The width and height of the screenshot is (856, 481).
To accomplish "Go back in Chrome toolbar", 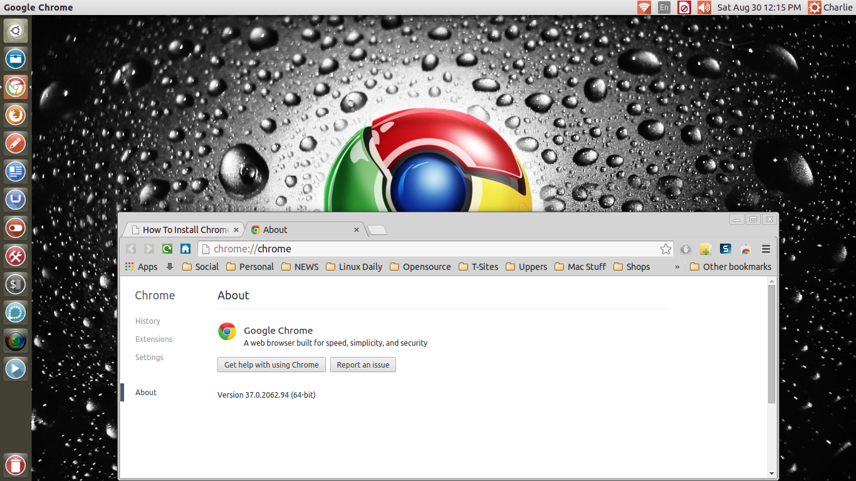I will click(x=130, y=249).
